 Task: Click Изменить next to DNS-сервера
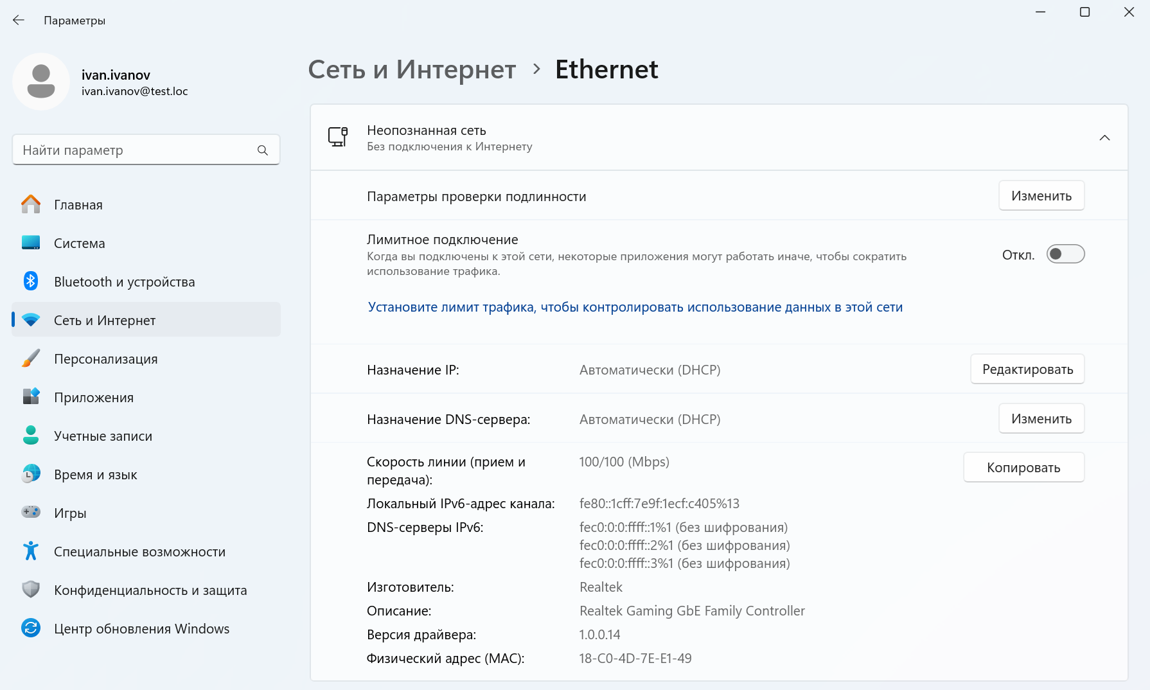1041,419
